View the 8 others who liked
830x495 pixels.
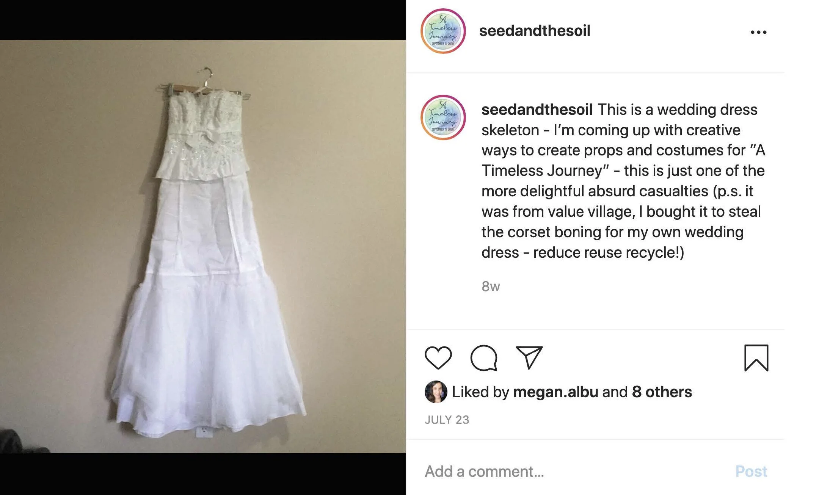pyautogui.click(x=662, y=392)
